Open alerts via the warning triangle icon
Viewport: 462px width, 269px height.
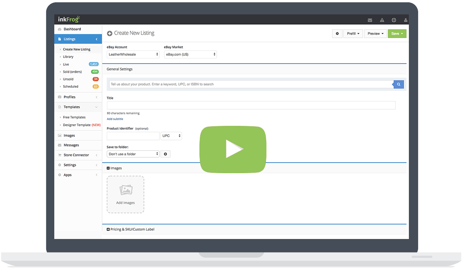click(x=382, y=20)
